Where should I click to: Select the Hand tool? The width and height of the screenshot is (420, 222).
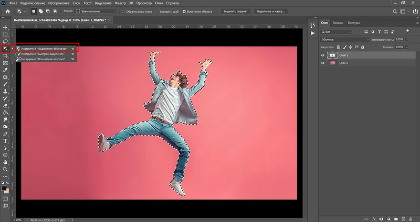pyautogui.click(x=5, y=162)
